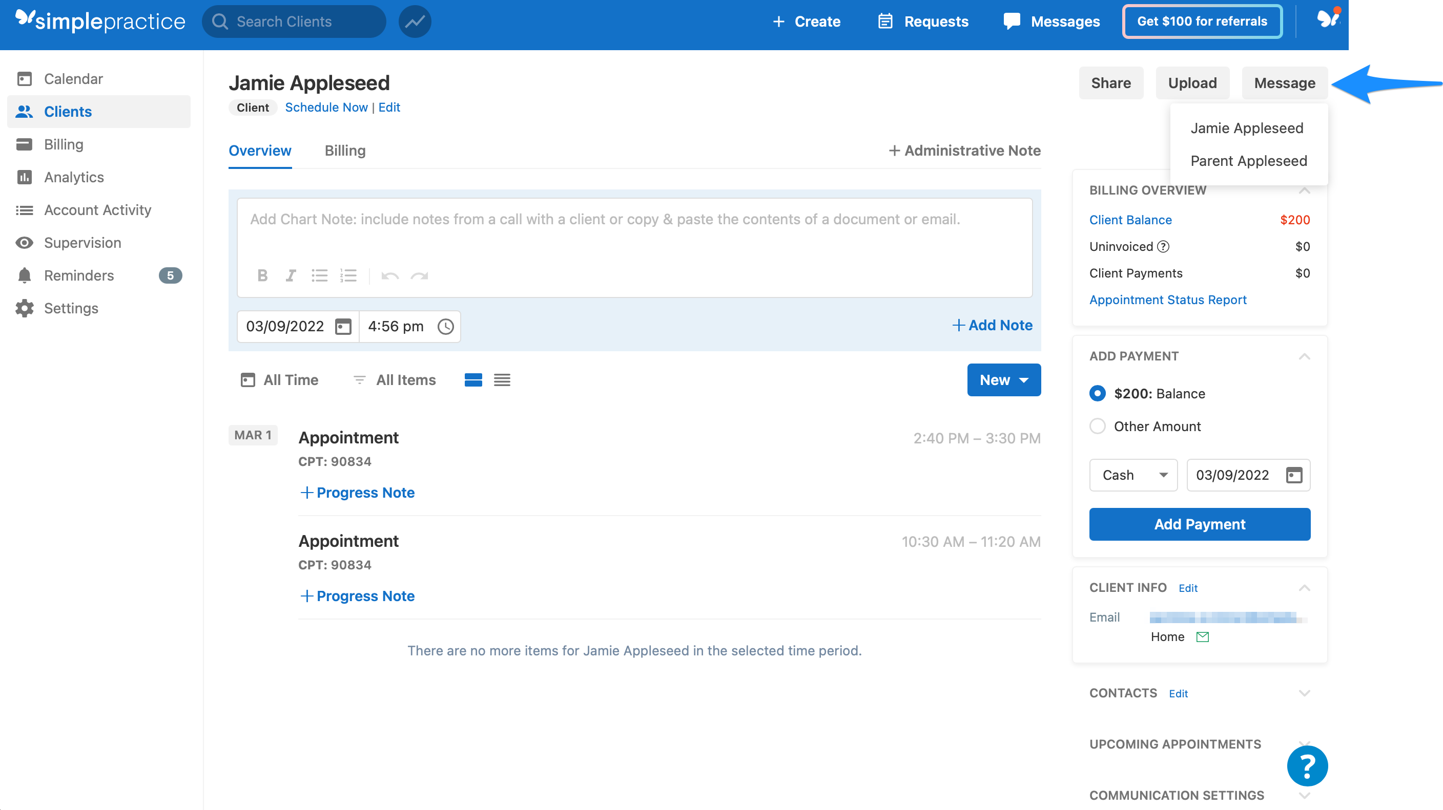Click the Home email envelope icon
The height and width of the screenshot is (810, 1443).
1202,636
